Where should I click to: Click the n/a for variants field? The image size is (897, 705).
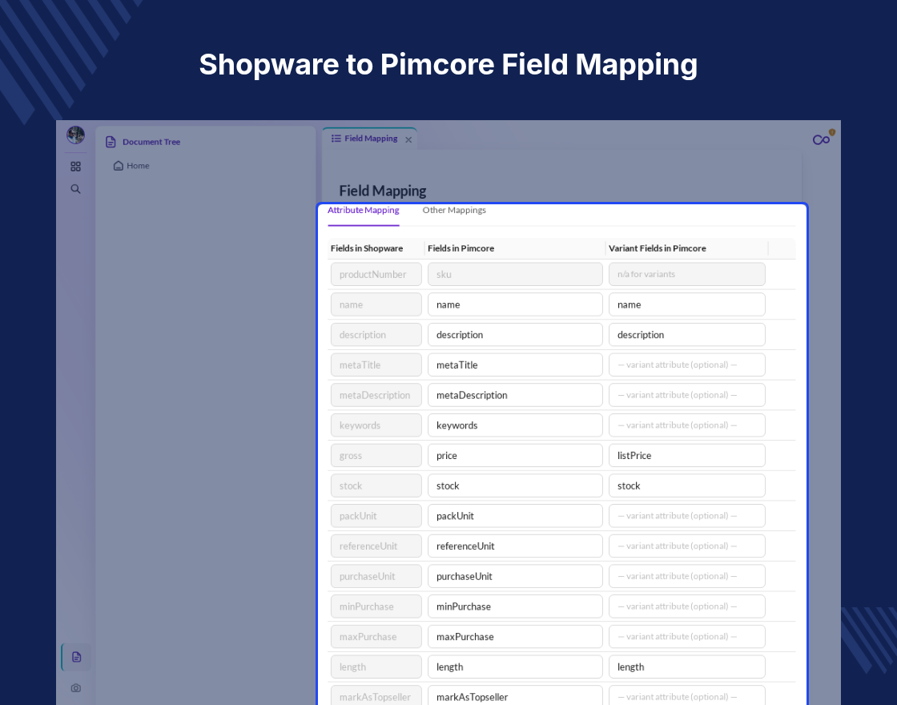click(x=686, y=275)
